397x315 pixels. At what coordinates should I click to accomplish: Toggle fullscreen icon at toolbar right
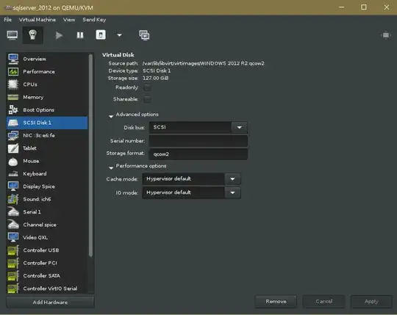coord(386,35)
